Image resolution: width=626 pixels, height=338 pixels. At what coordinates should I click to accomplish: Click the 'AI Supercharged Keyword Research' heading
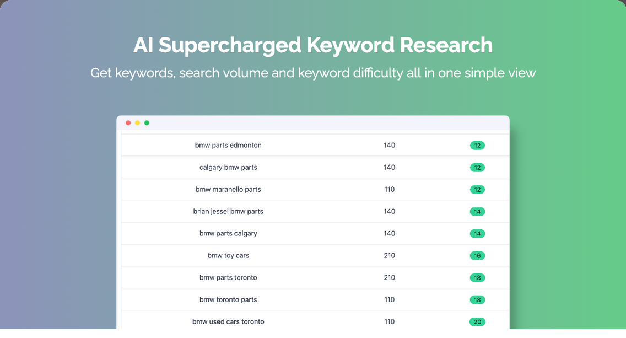(x=313, y=45)
